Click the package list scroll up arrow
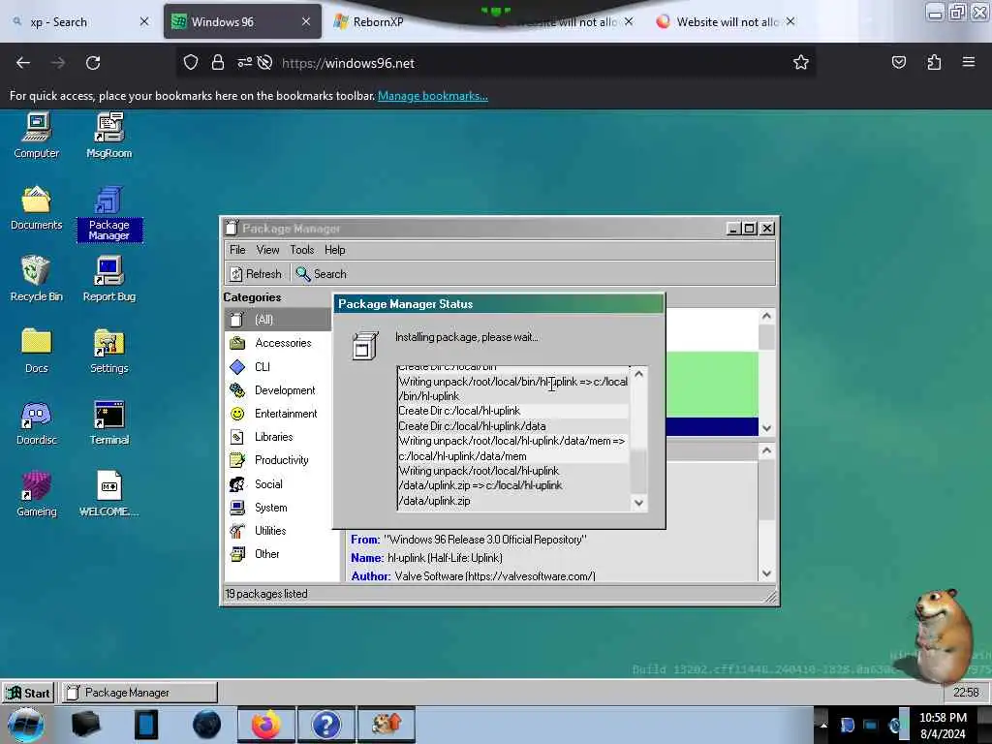The width and height of the screenshot is (992, 744). [x=767, y=316]
